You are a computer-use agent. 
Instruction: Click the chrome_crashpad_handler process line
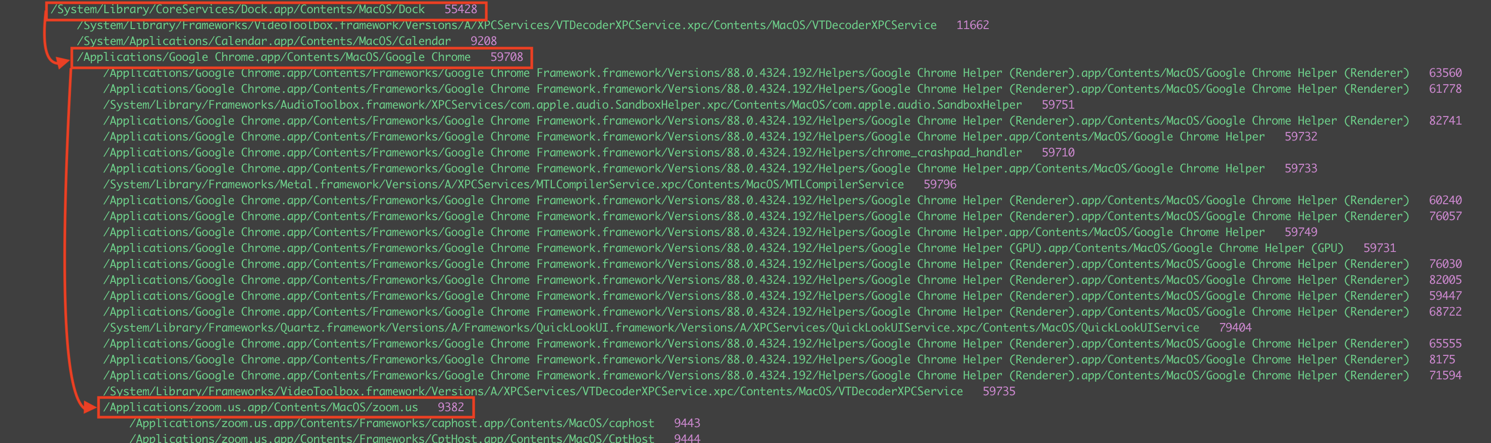(x=562, y=153)
